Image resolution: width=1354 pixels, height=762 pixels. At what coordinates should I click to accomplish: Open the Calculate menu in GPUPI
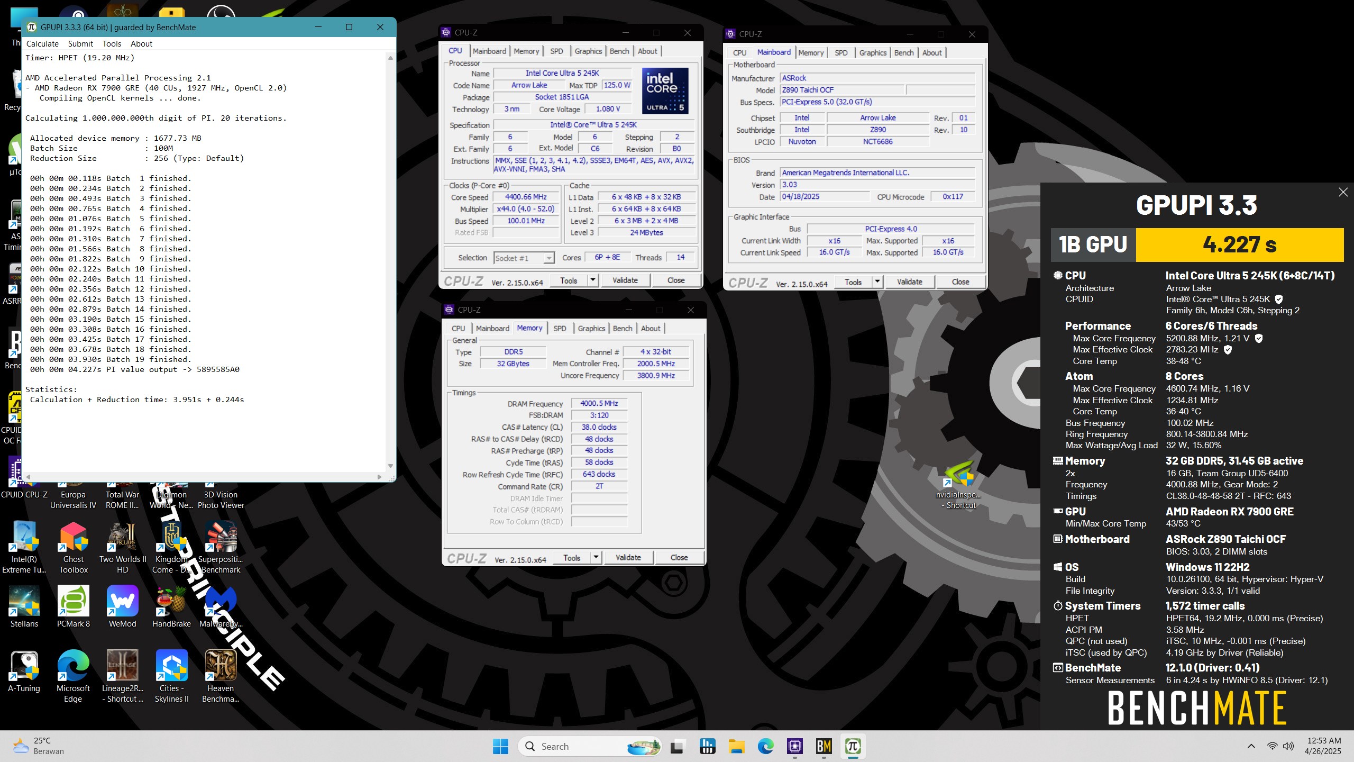42,44
